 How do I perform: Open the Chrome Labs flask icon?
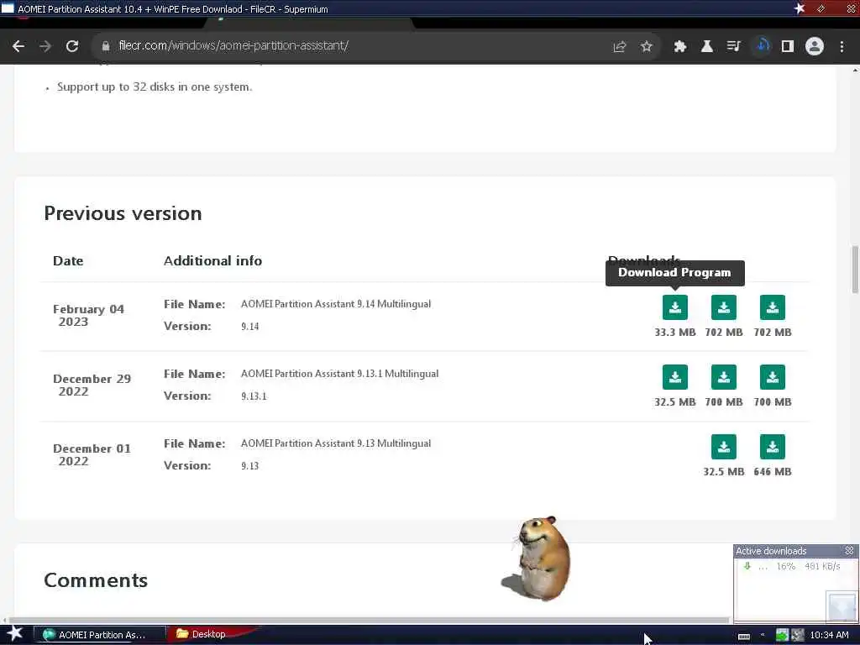pyautogui.click(x=707, y=47)
